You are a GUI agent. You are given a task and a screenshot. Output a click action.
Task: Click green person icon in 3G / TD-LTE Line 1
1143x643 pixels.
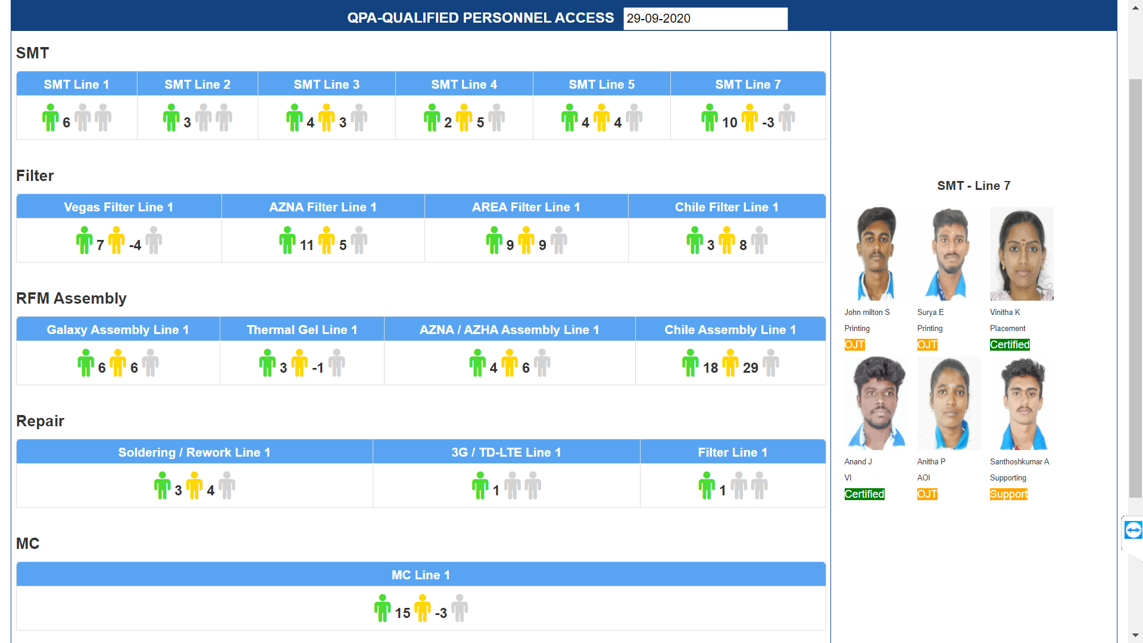(x=480, y=486)
